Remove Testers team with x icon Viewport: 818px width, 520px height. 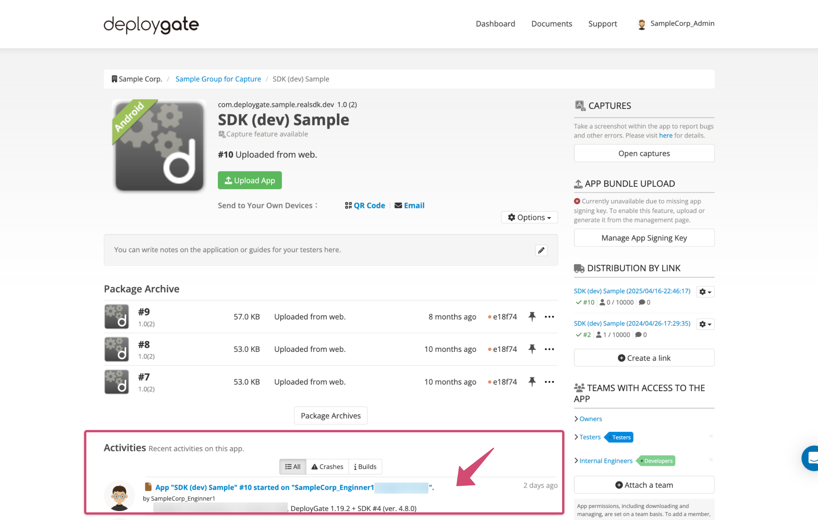(711, 436)
